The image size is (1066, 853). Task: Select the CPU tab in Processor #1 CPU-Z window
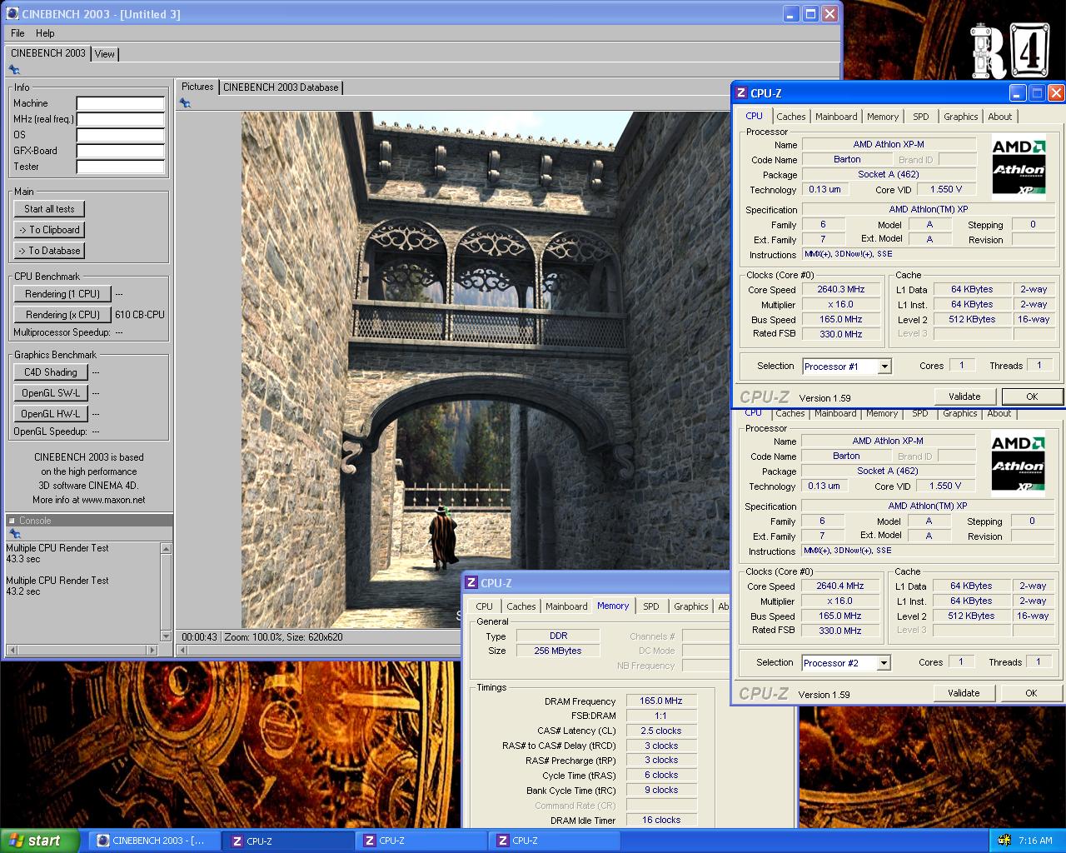(x=754, y=116)
